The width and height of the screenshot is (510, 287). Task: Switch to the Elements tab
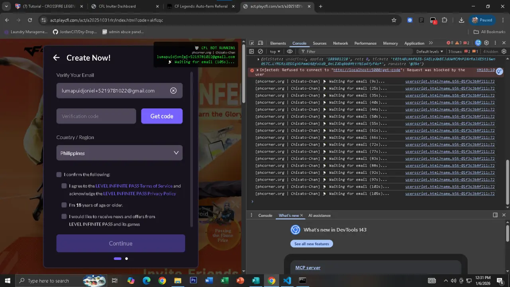pyautogui.click(x=278, y=43)
